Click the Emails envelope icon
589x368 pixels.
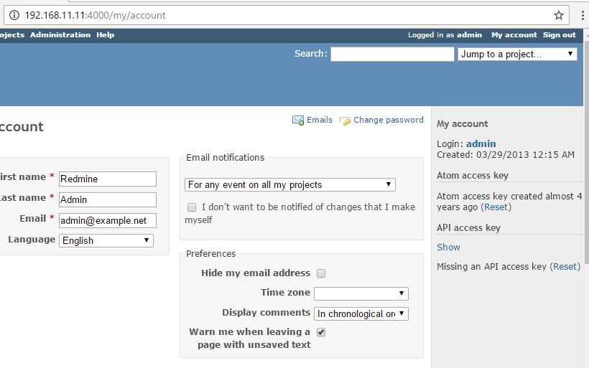tap(298, 121)
